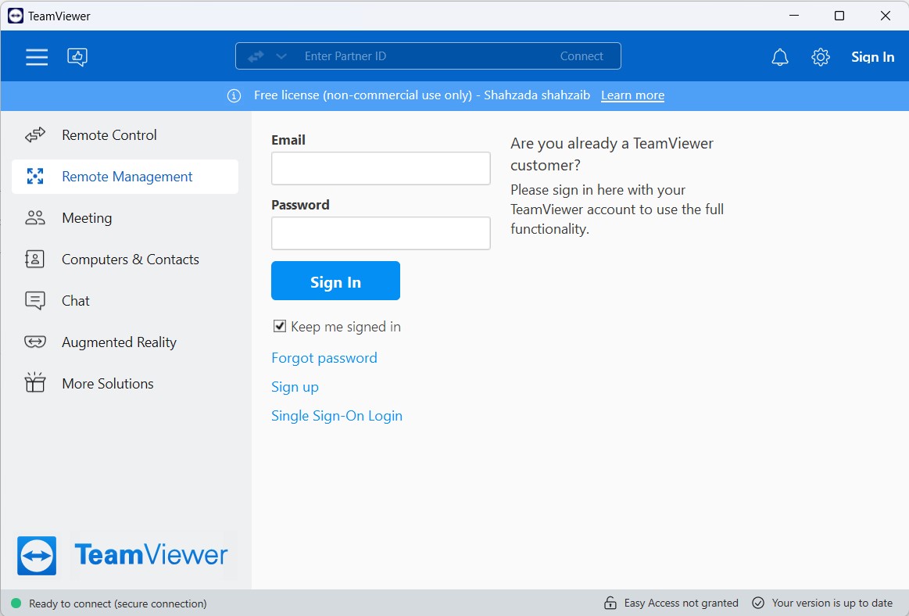Click the Learn more license link
The height and width of the screenshot is (616, 909).
[632, 95]
